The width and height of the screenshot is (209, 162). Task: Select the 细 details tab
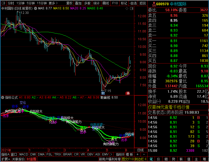[x=166, y=159]
